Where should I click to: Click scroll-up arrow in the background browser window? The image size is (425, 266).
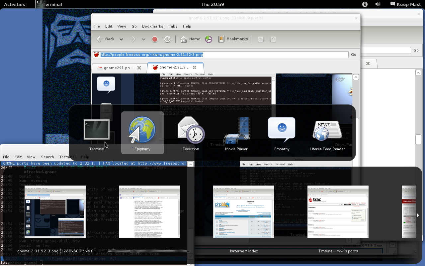point(418,73)
